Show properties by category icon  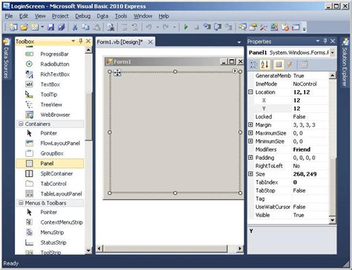253,65
